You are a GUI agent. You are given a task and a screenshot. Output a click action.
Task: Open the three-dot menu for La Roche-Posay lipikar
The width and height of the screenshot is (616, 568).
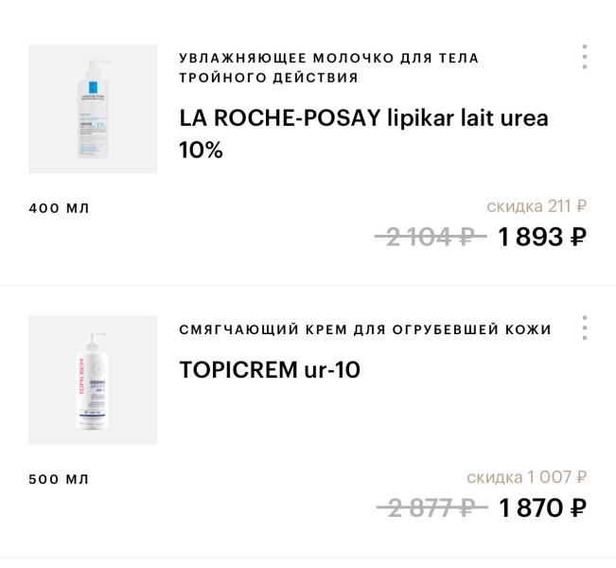(585, 57)
